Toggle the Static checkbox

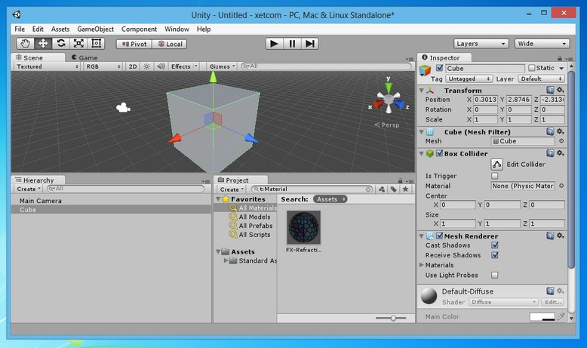pos(532,68)
